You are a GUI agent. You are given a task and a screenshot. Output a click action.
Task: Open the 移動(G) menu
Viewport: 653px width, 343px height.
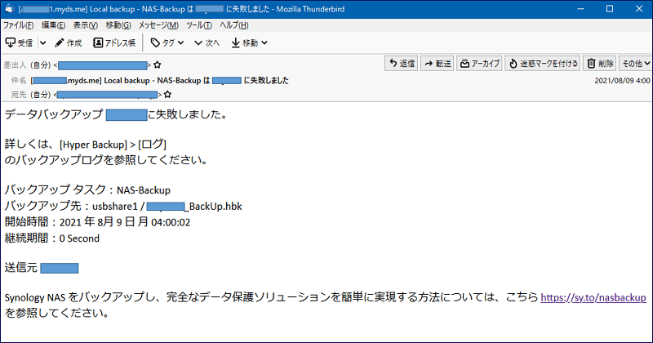pos(118,25)
